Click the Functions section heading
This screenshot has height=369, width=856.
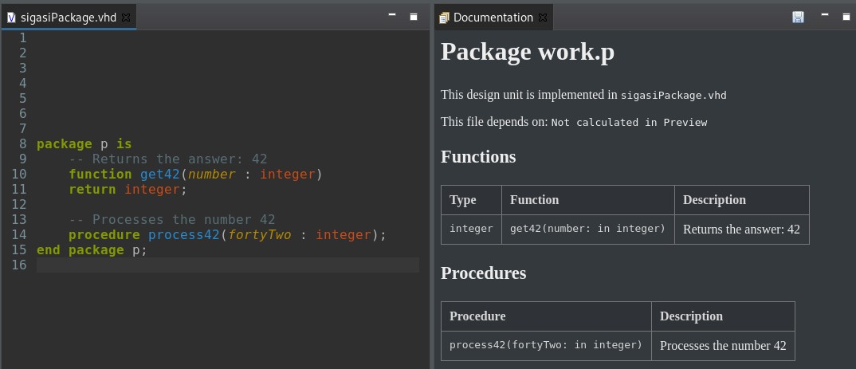coord(478,157)
